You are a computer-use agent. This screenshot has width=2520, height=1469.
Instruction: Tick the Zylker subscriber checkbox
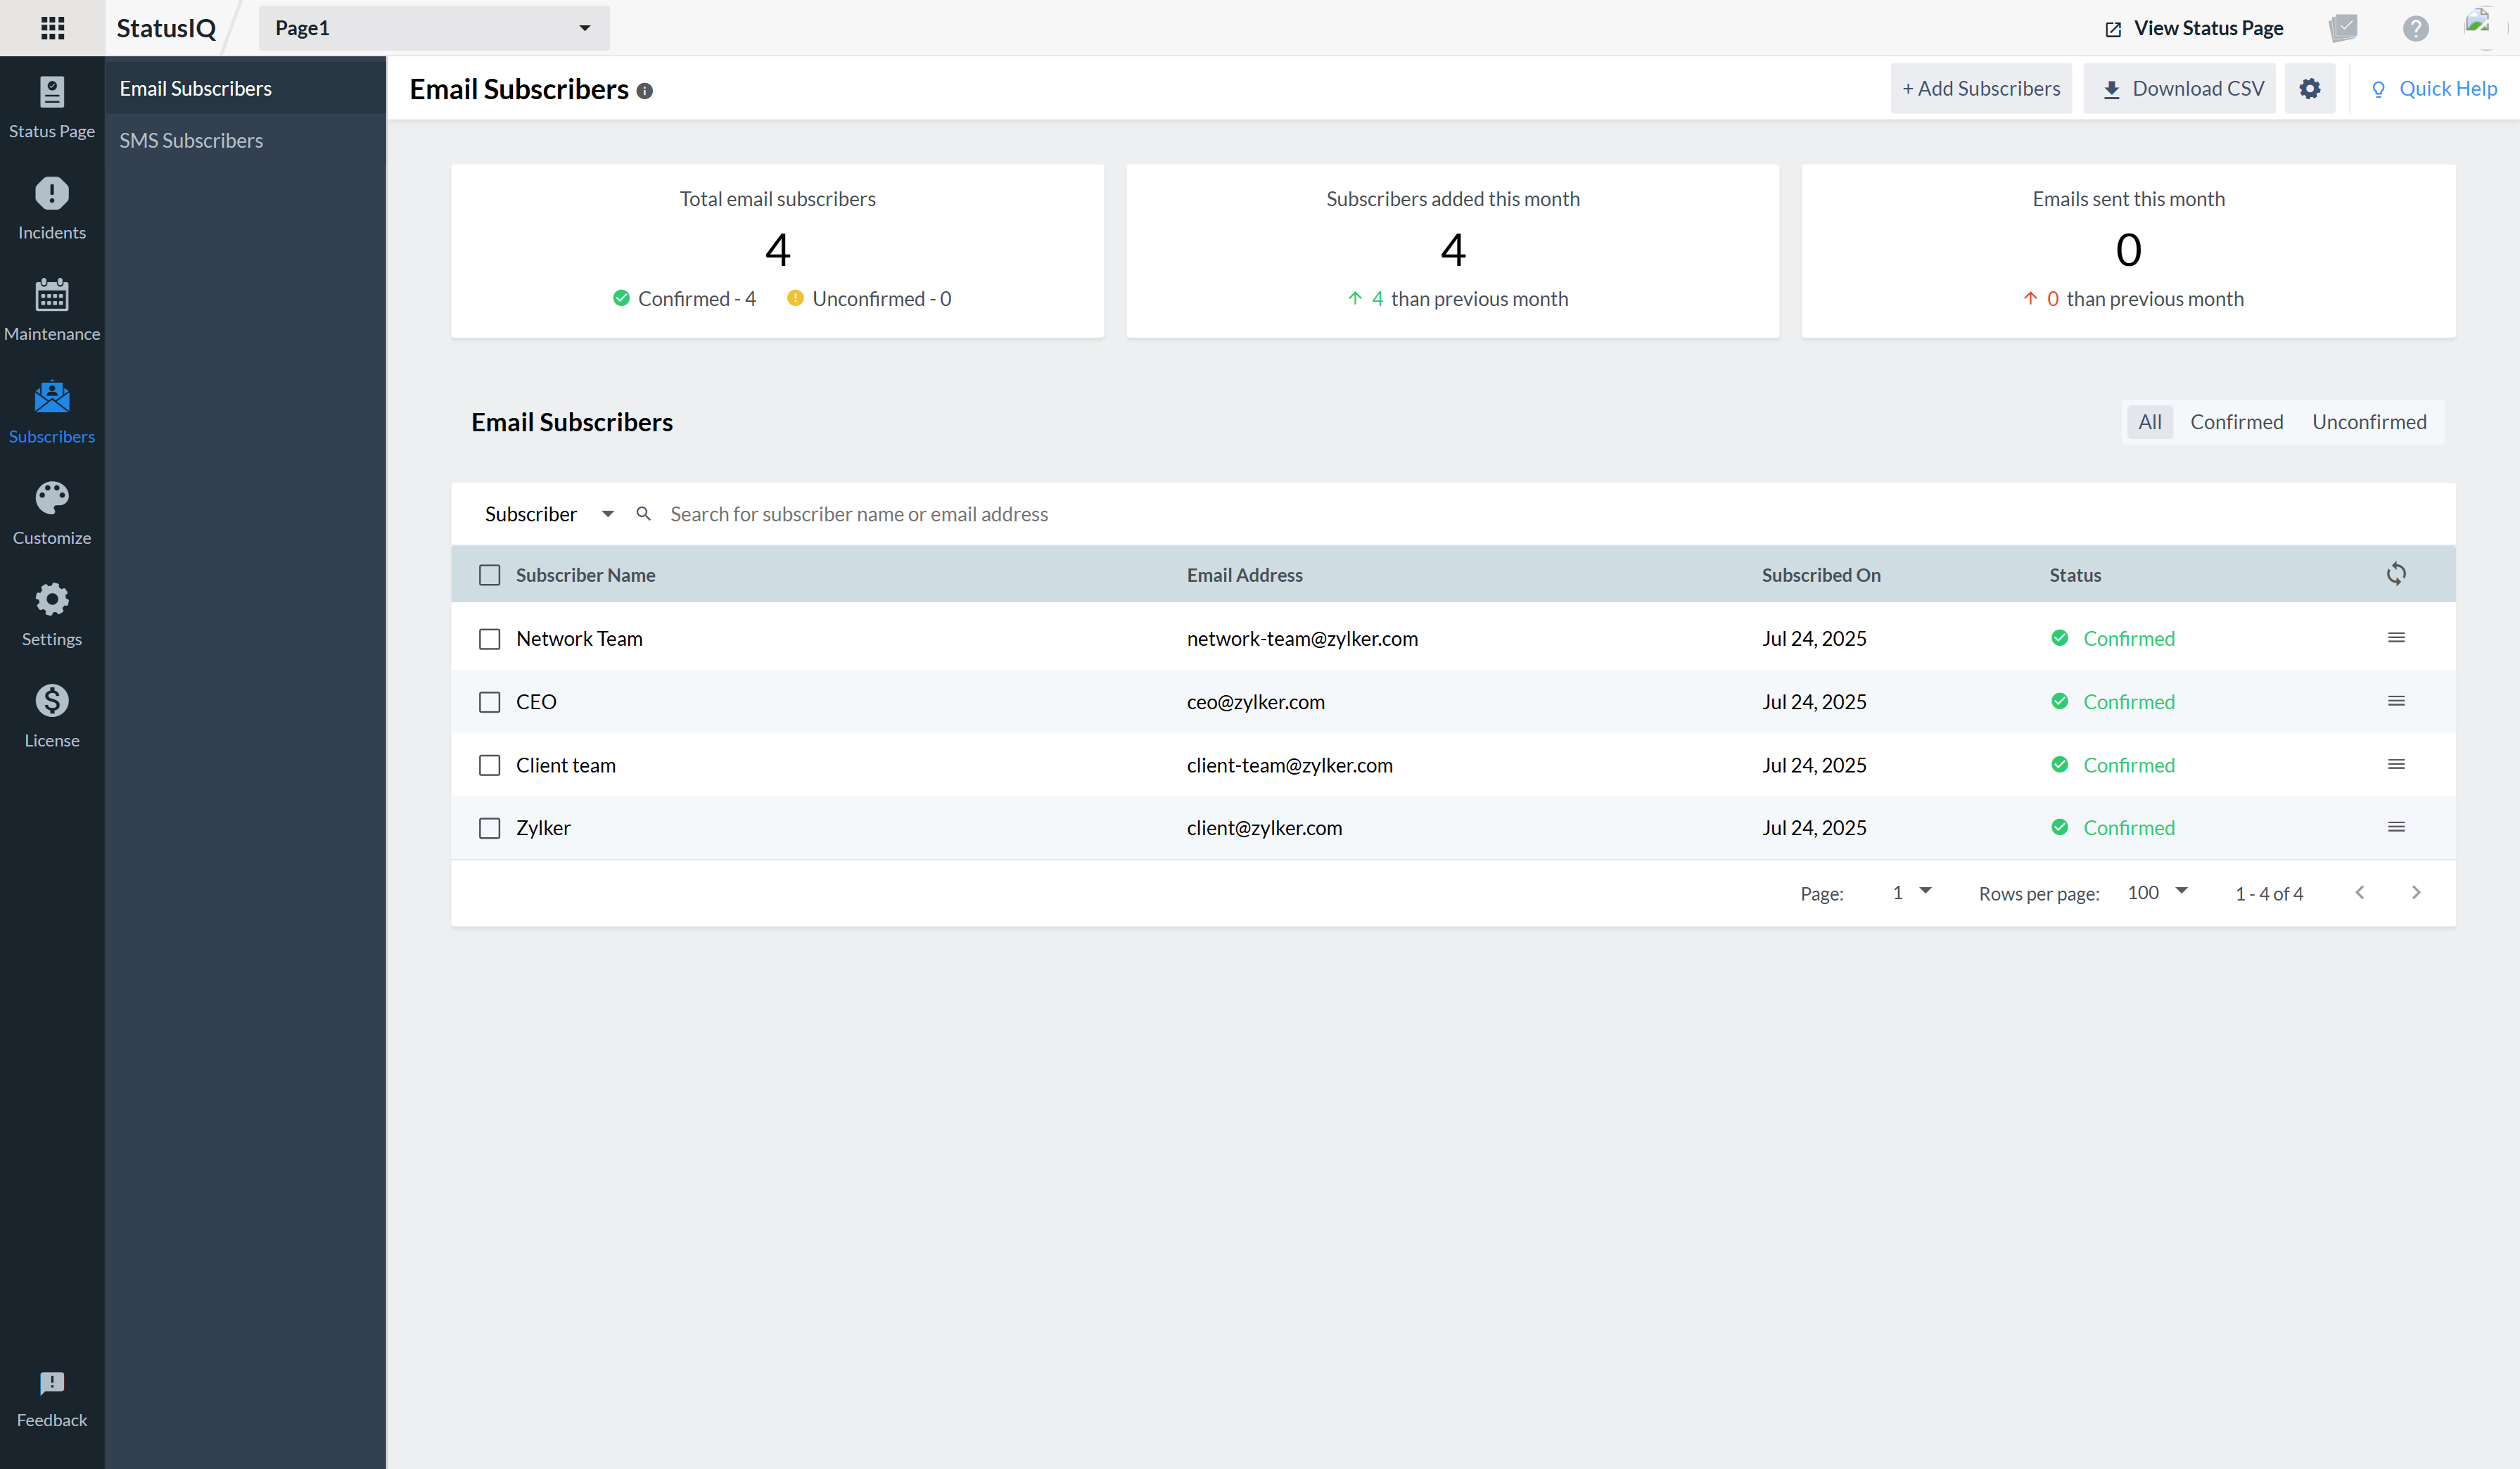click(x=489, y=828)
